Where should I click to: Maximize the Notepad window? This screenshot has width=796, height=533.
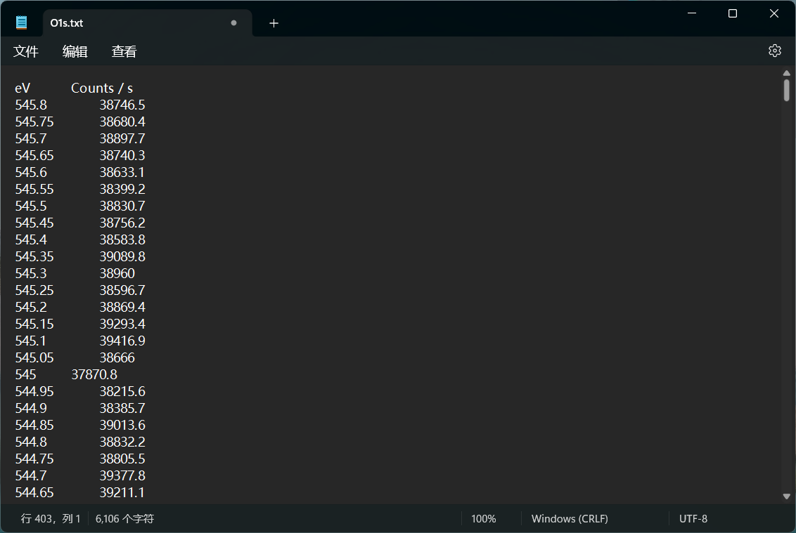click(733, 13)
